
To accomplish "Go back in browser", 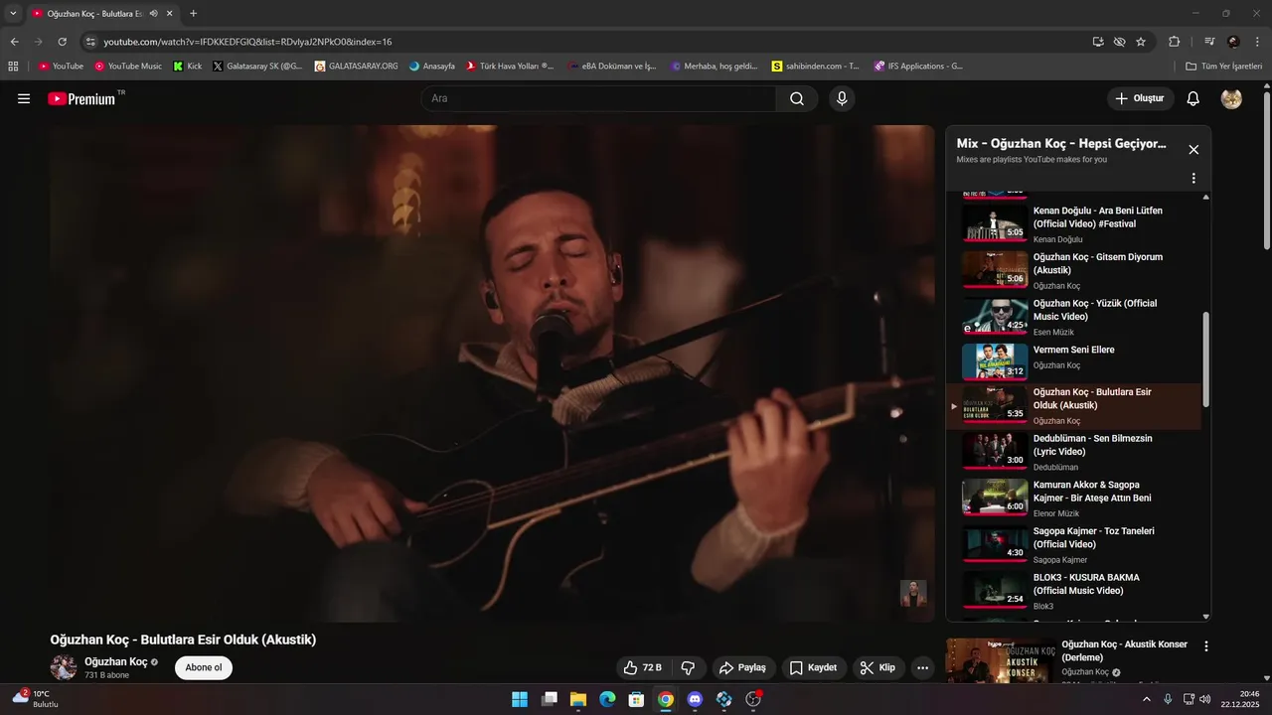I will pyautogui.click(x=14, y=42).
